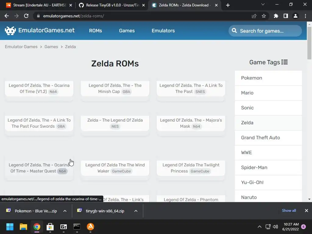
Task: Close the Zelda ROMs tab
Action: pyautogui.click(x=216, y=5)
